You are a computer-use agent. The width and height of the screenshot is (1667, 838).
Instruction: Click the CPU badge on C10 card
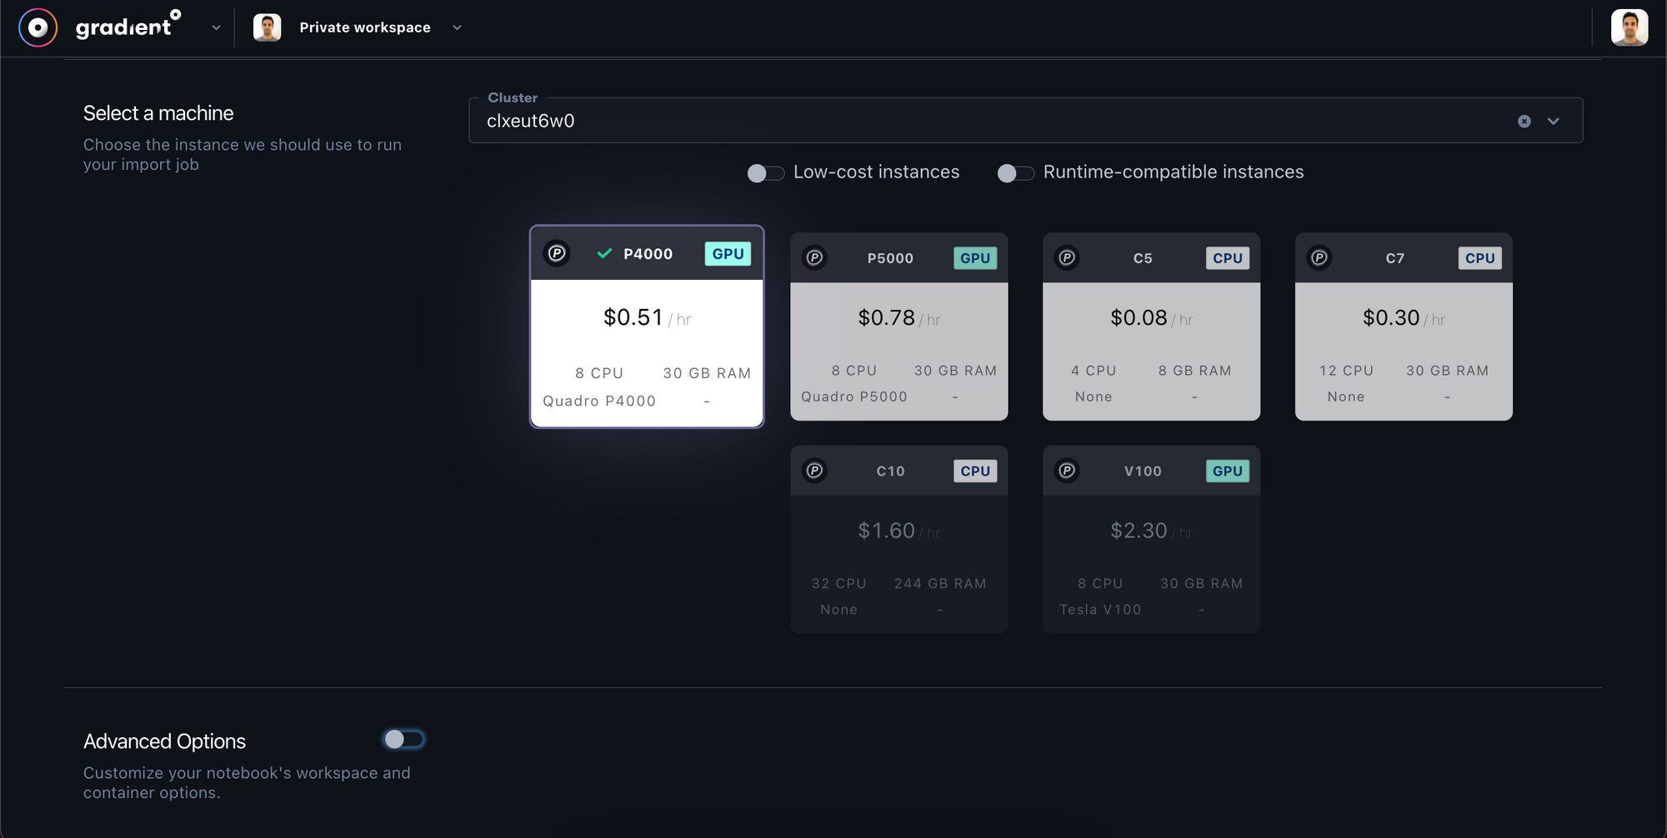pyautogui.click(x=975, y=471)
